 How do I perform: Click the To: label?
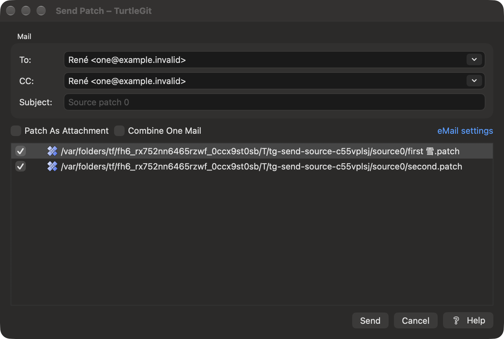25,60
